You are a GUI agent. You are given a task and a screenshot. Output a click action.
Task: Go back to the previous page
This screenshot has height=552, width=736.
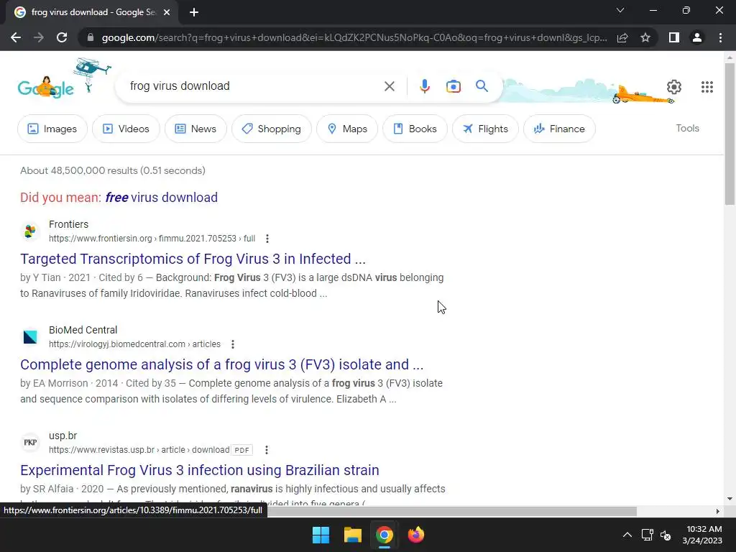tap(16, 37)
